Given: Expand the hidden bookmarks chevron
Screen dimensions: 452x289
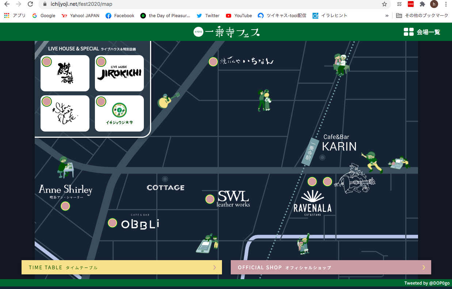Looking at the screenshot, I should tap(387, 16).
